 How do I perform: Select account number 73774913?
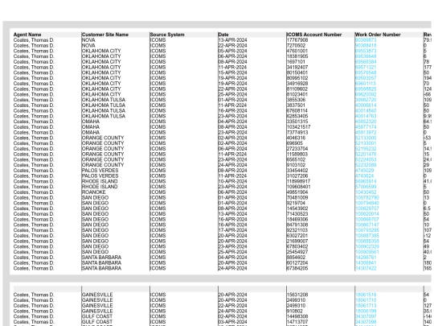click(297, 133)
